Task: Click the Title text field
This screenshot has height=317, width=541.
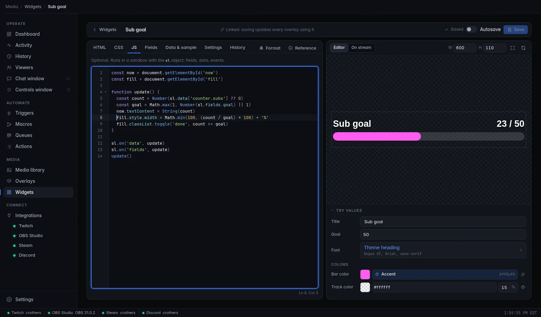Action: click(443, 222)
